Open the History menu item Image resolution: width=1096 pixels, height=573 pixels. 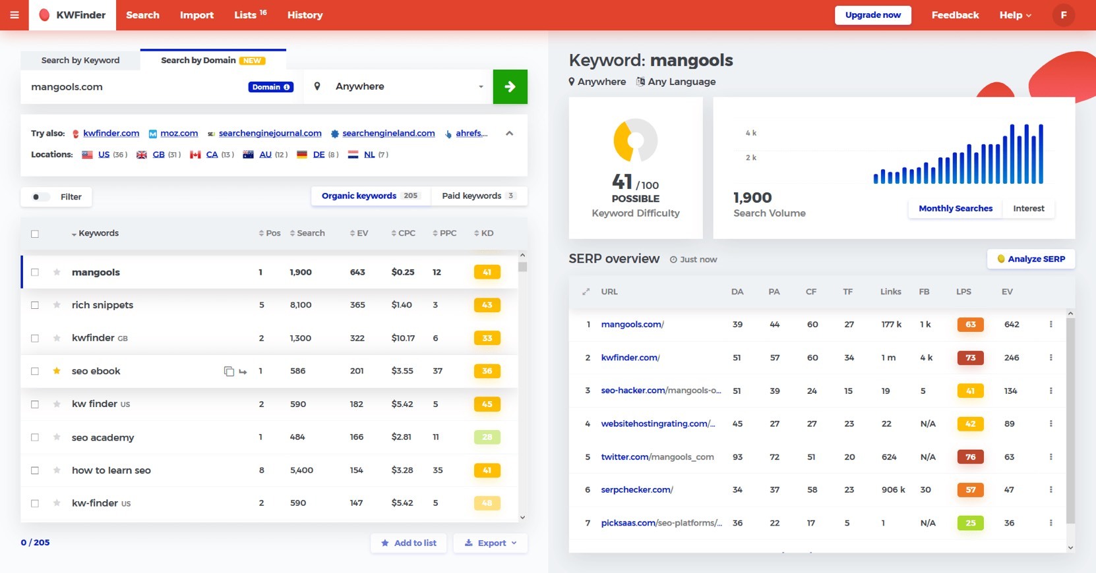point(305,14)
